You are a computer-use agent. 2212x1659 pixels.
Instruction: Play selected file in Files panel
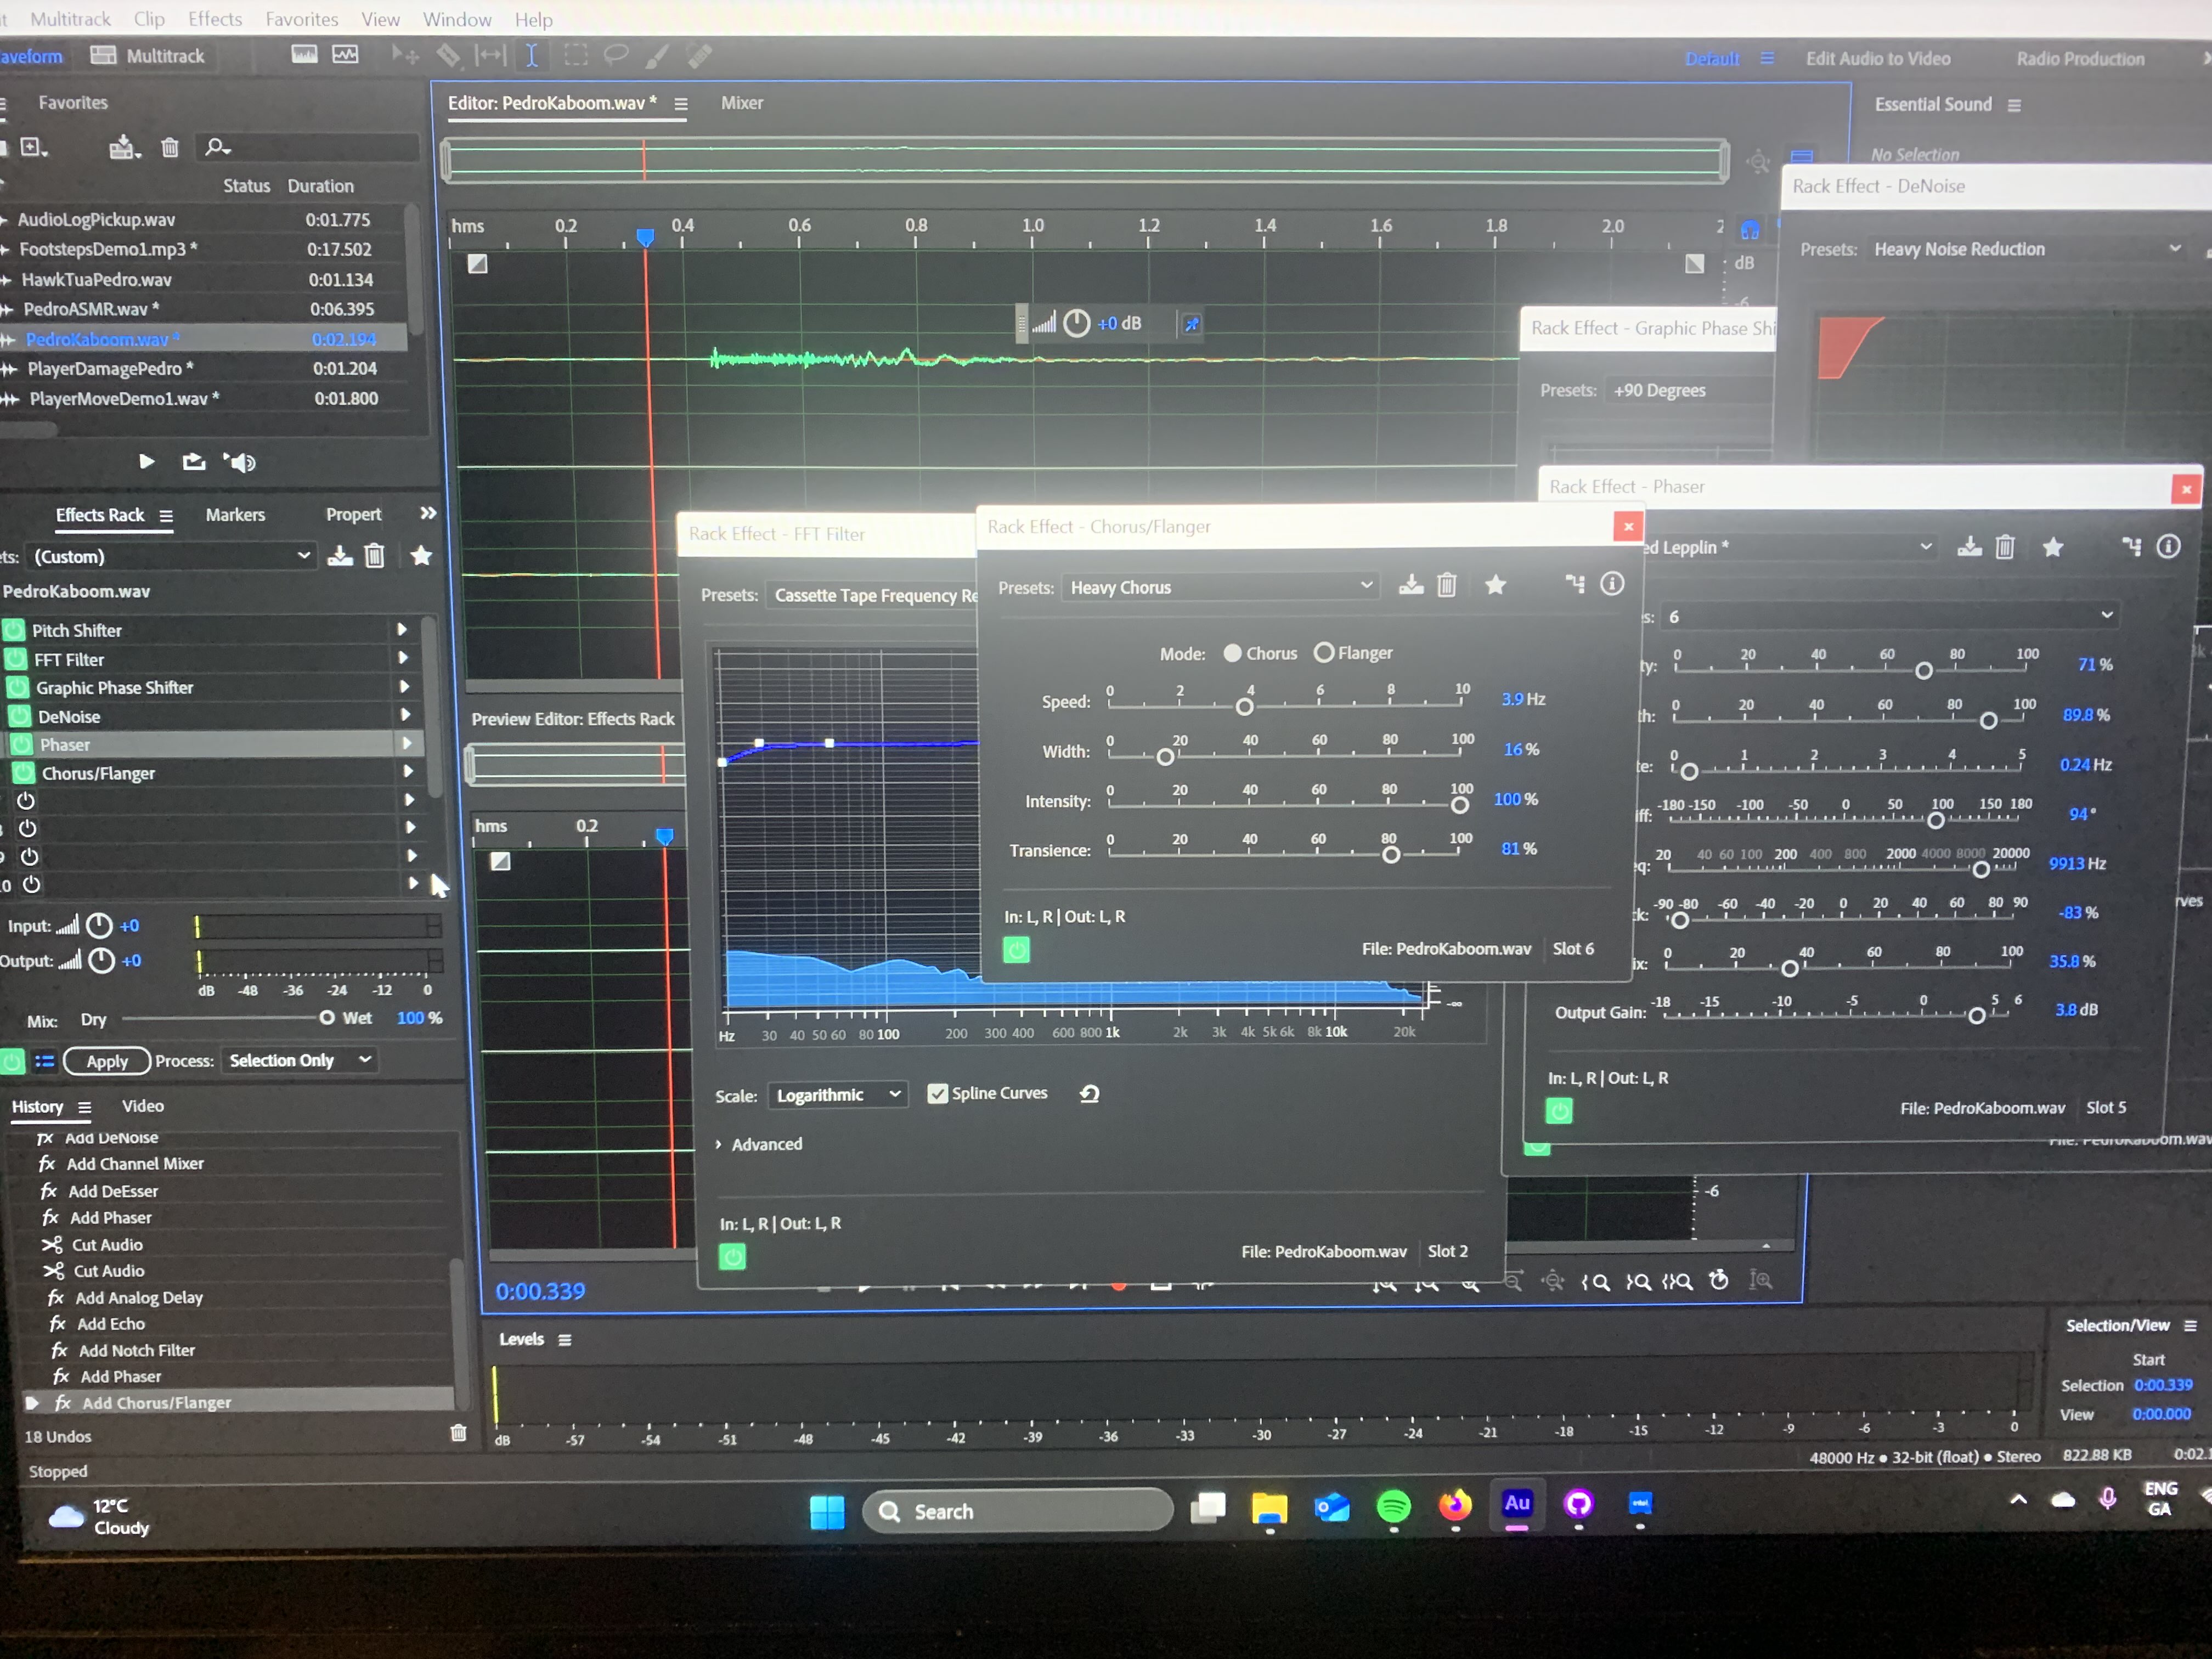[x=146, y=461]
